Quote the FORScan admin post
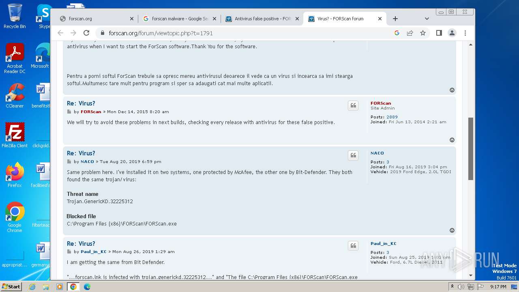Screen dimensions: 519x292 (x=353, y=105)
